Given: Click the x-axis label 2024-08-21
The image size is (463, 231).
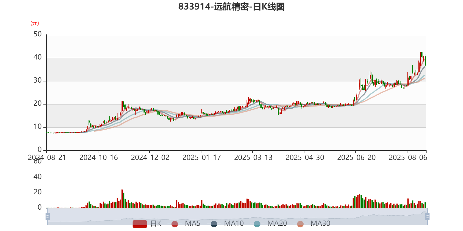Looking at the screenshot, I should [47, 157].
